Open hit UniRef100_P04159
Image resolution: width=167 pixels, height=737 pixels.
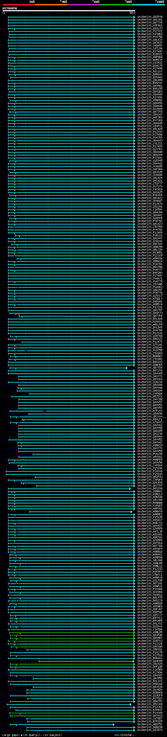[x=150, y=454]
